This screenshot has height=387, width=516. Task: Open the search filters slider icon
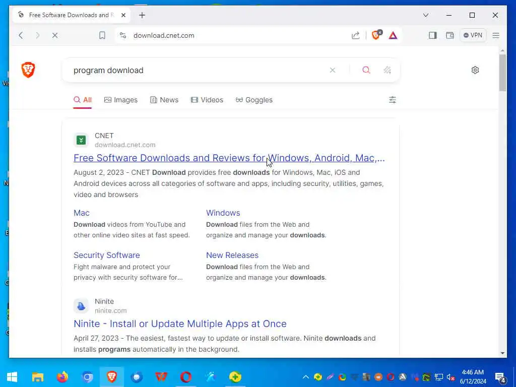click(392, 100)
